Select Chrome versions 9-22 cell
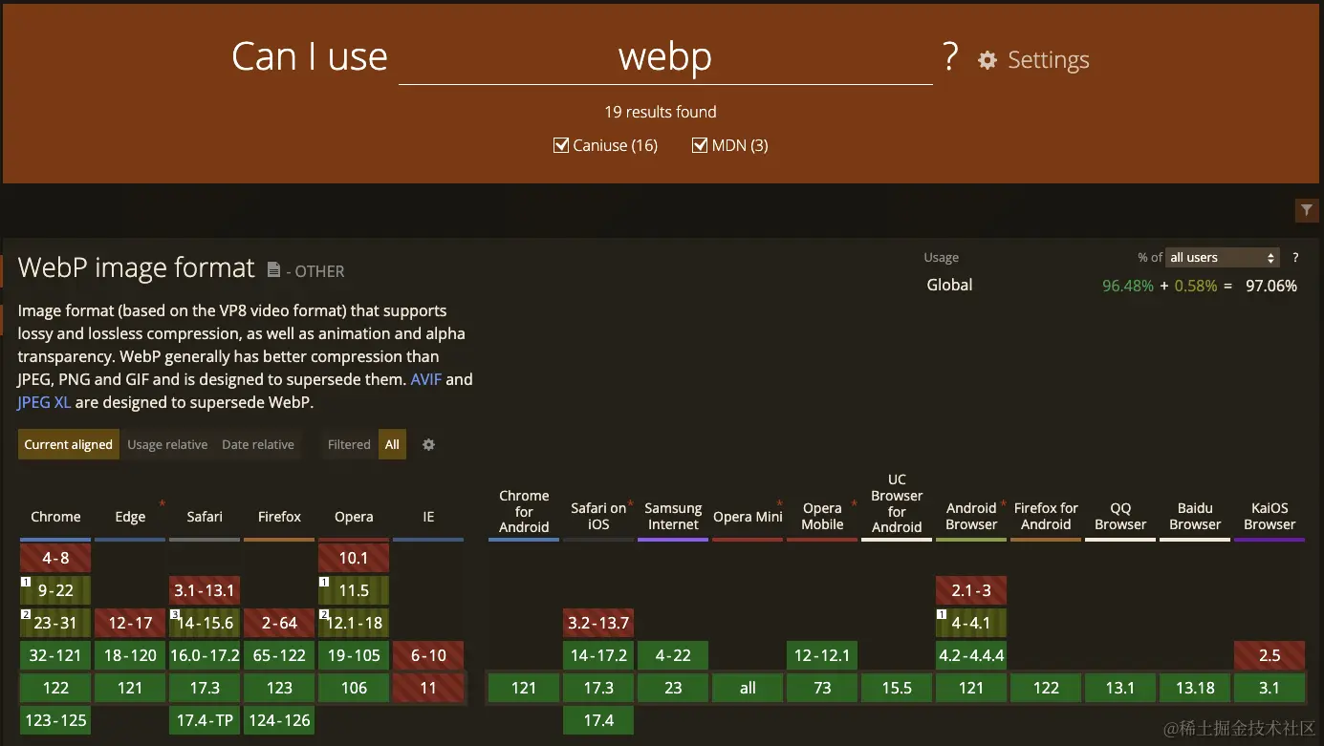The image size is (1324, 746). point(55,590)
